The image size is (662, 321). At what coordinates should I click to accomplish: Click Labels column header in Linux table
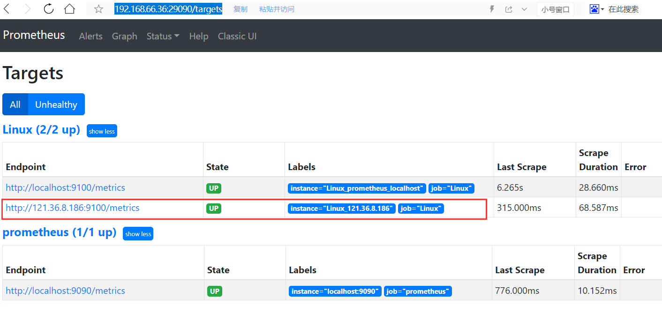point(302,167)
